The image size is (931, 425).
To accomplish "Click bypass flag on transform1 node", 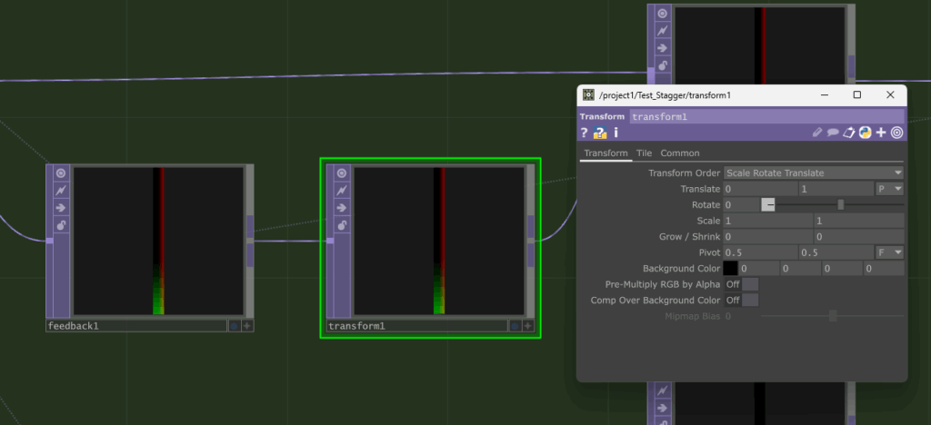I will pyautogui.click(x=342, y=190).
